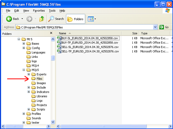Select file name SELL-SL_EURUSD_2014.04.30_42502876.csv

pyautogui.click(x=90, y=47)
